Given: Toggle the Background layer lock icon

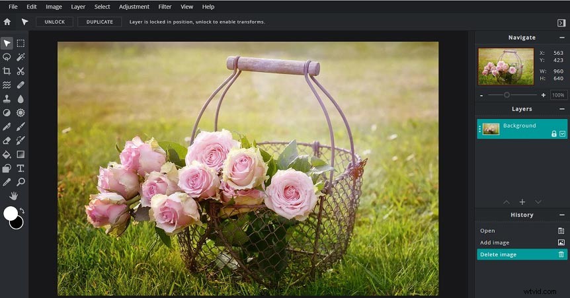Looking at the screenshot, I should pos(554,133).
